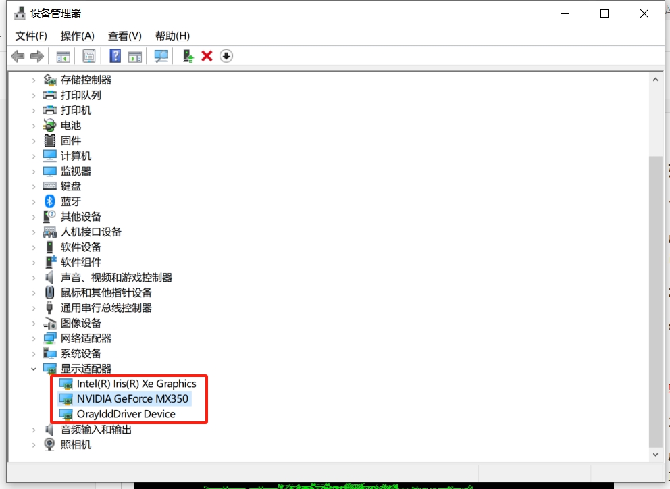This screenshot has height=489, width=670.
Task: Select Intel(R) Iris(R) Xe Graphics device
Action: click(x=136, y=384)
